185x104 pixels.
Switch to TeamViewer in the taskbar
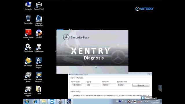(52, 101)
